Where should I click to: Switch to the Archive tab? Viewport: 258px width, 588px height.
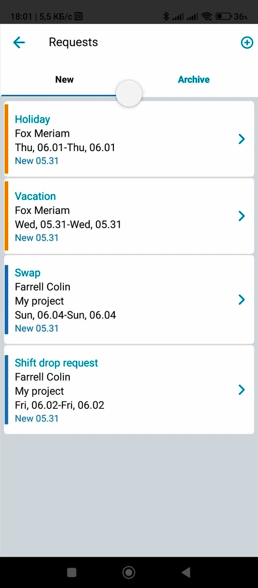tap(193, 80)
